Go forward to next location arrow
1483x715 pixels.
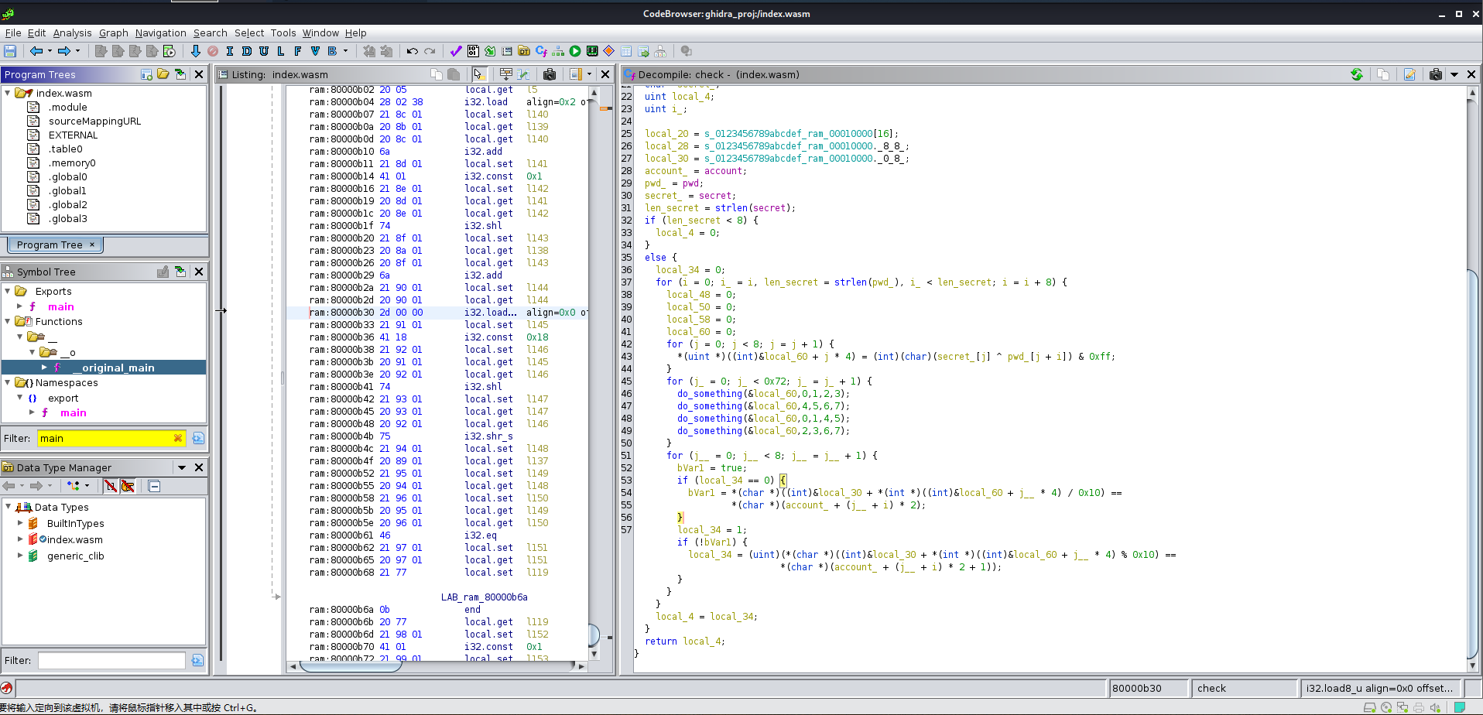pos(64,51)
